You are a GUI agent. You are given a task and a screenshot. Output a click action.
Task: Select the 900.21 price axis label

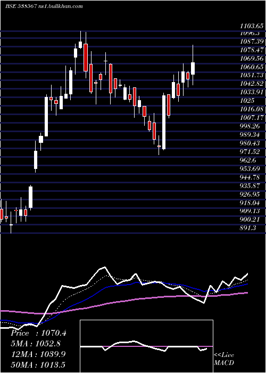250,220
